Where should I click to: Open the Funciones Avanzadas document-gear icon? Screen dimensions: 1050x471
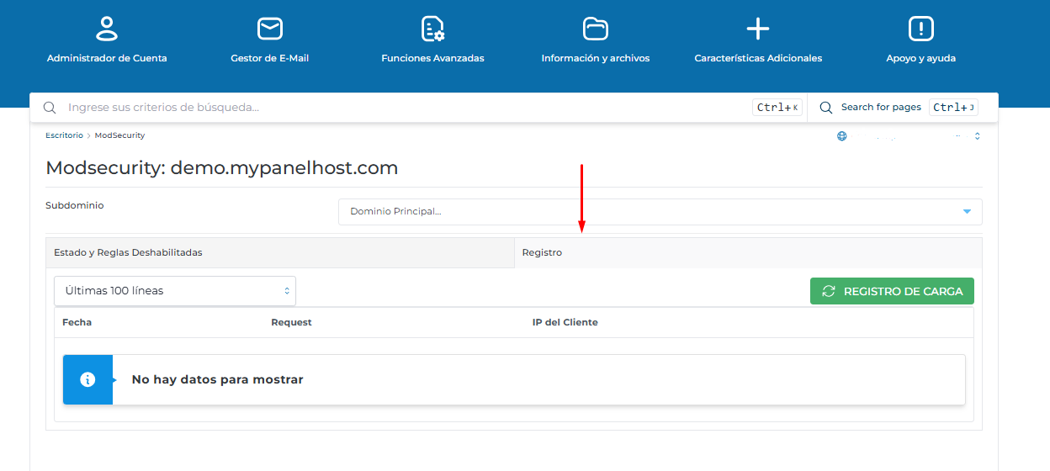point(432,29)
